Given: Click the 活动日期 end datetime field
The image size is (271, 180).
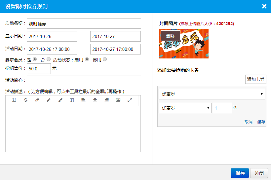Looking at the screenshot, I should pyautogui.click(x=115, y=49).
